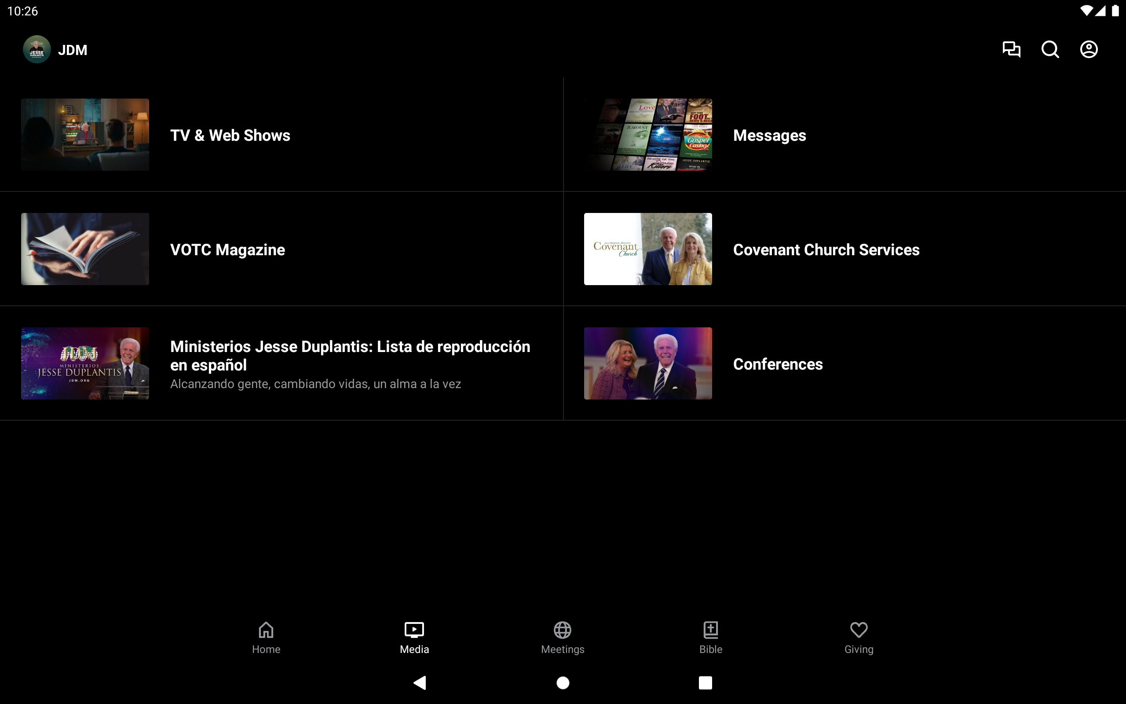Tap the Android back button
The width and height of the screenshot is (1126, 704).
pyautogui.click(x=420, y=682)
